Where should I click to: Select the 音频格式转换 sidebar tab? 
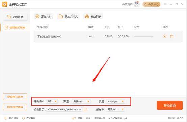(15, 28)
